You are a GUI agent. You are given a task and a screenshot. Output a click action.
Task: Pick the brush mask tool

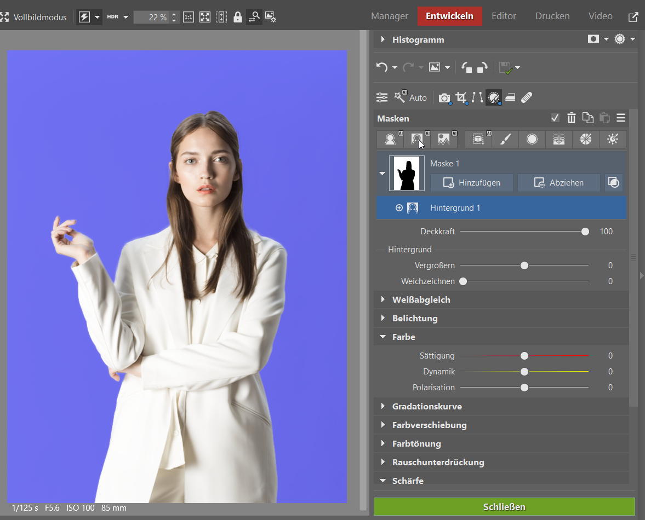505,140
